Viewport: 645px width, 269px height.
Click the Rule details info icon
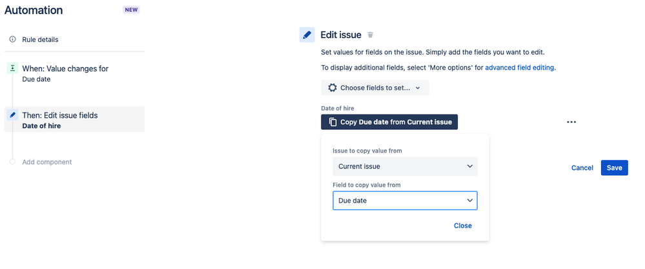click(12, 39)
